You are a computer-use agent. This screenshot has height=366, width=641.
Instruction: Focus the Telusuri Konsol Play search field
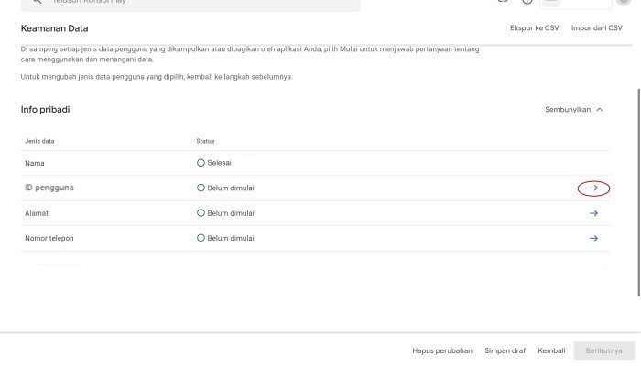190,4
